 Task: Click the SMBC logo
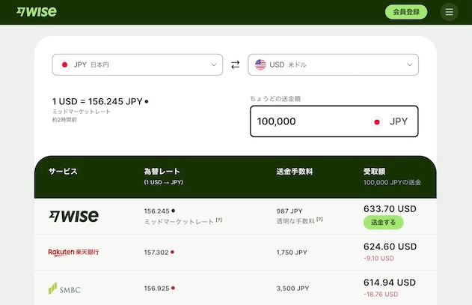[x=64, y=288]
